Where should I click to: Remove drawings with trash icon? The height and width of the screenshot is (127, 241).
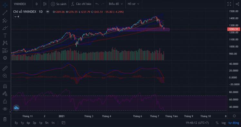click(5, 119)
